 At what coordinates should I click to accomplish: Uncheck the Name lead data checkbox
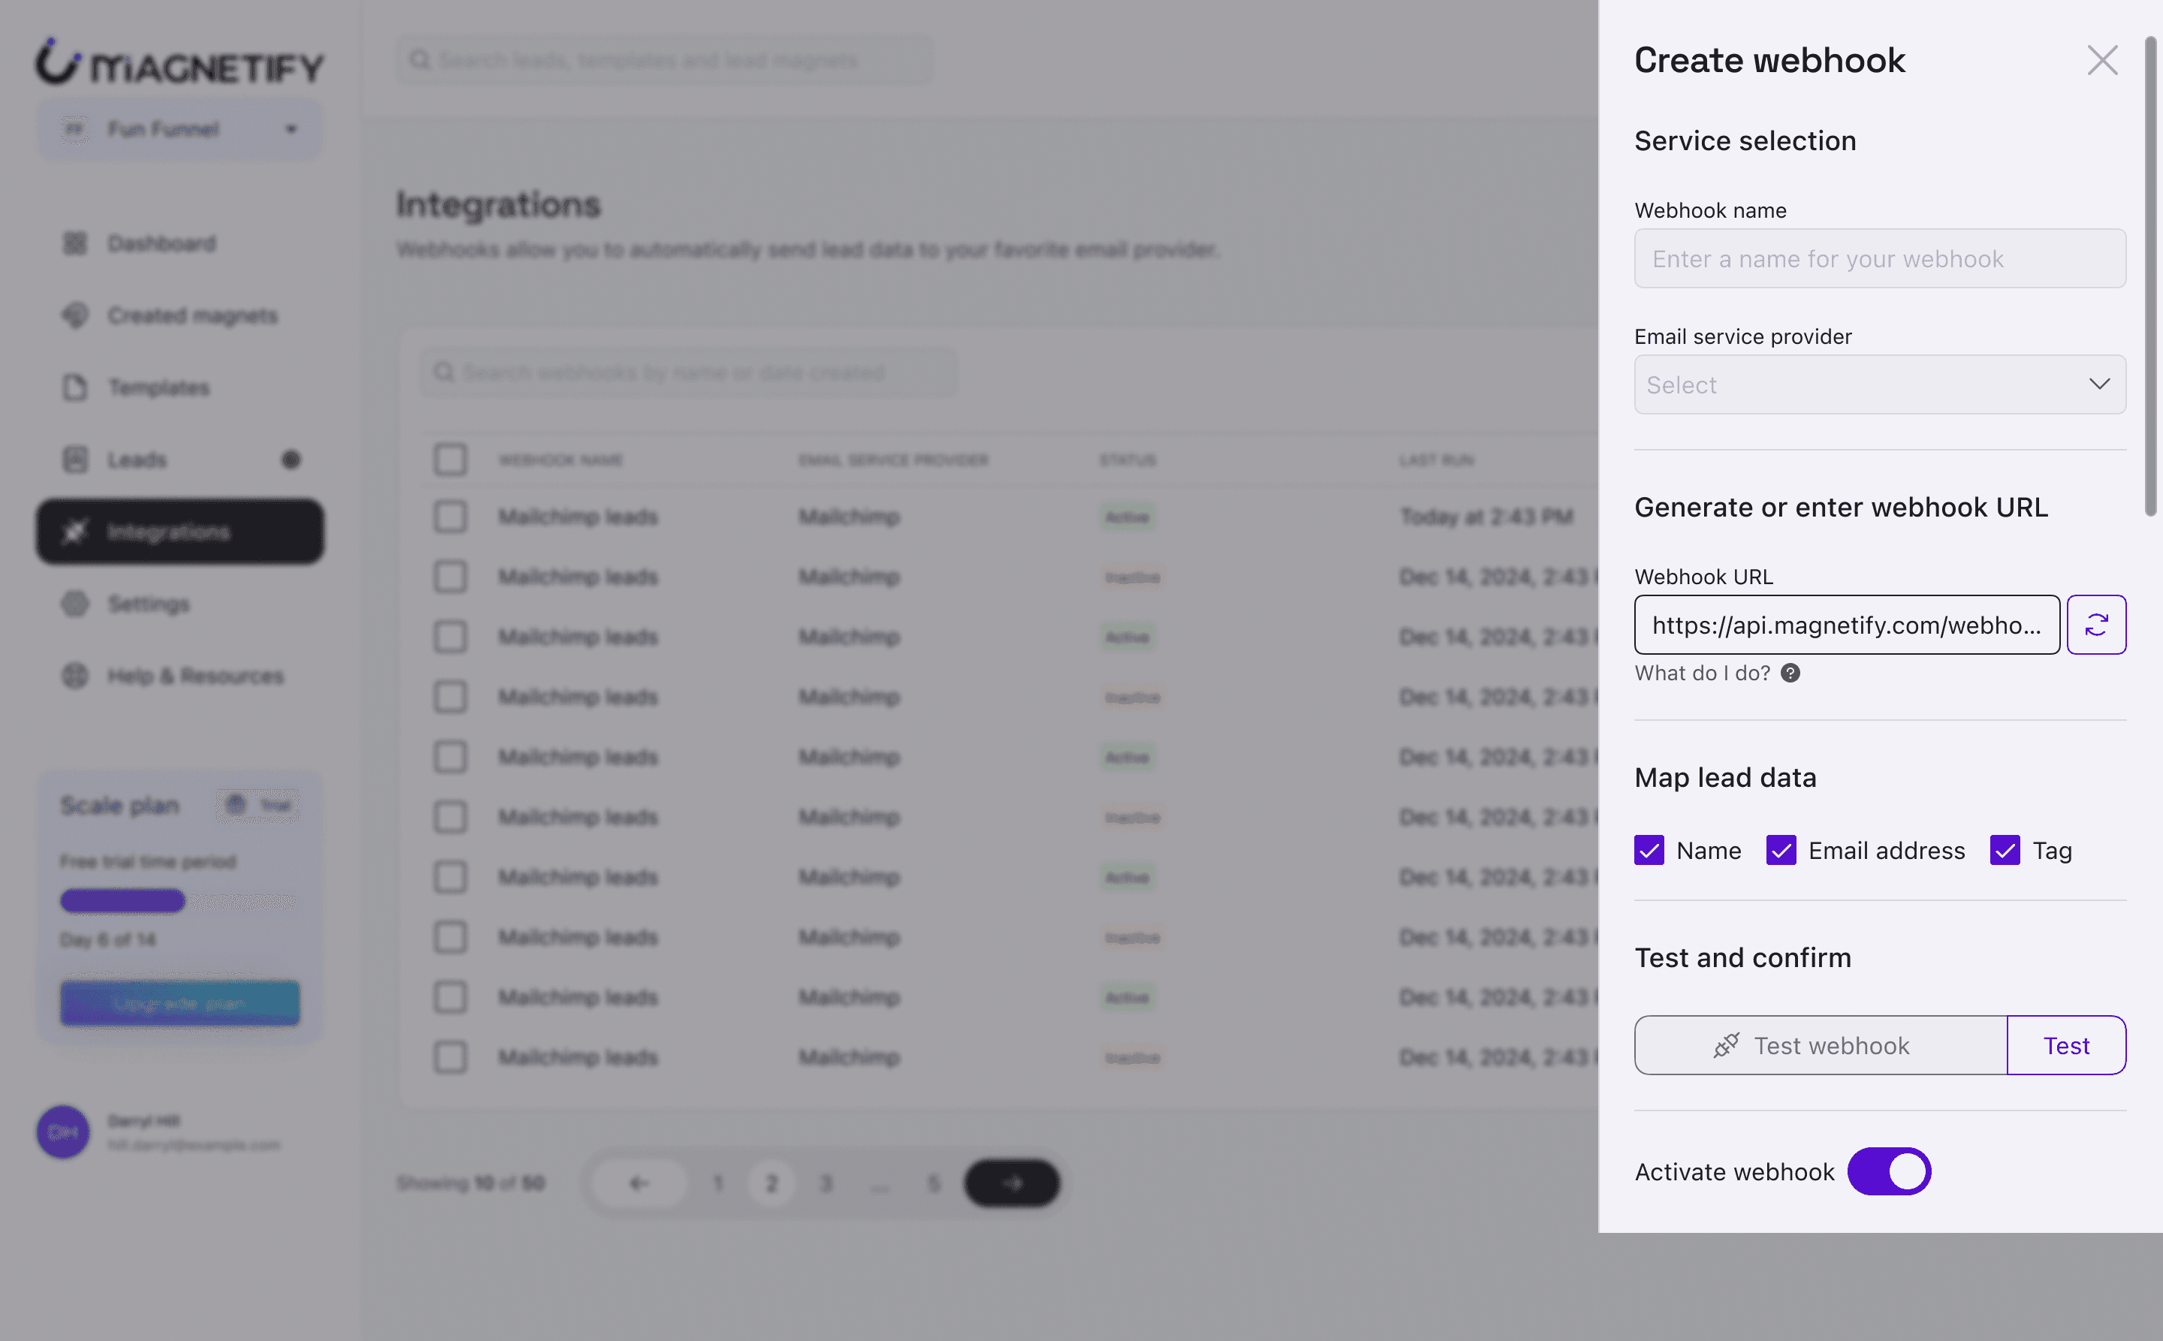coord(1649,850)
